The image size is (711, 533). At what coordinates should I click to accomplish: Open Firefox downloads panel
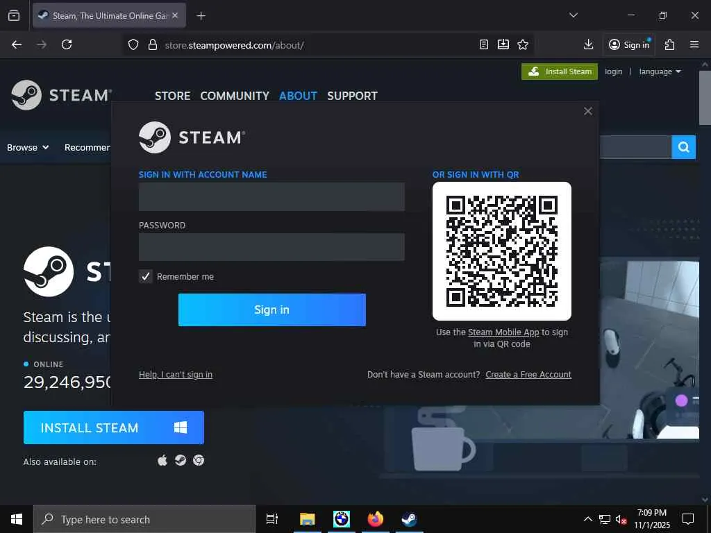588,44
